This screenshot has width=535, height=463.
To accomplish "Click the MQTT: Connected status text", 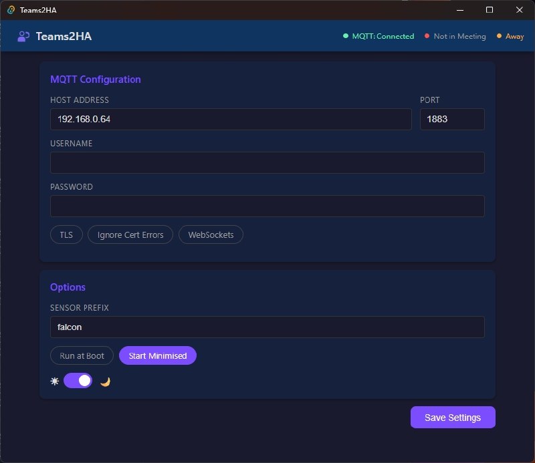I will pyautogui.click(x=383, y=36).
